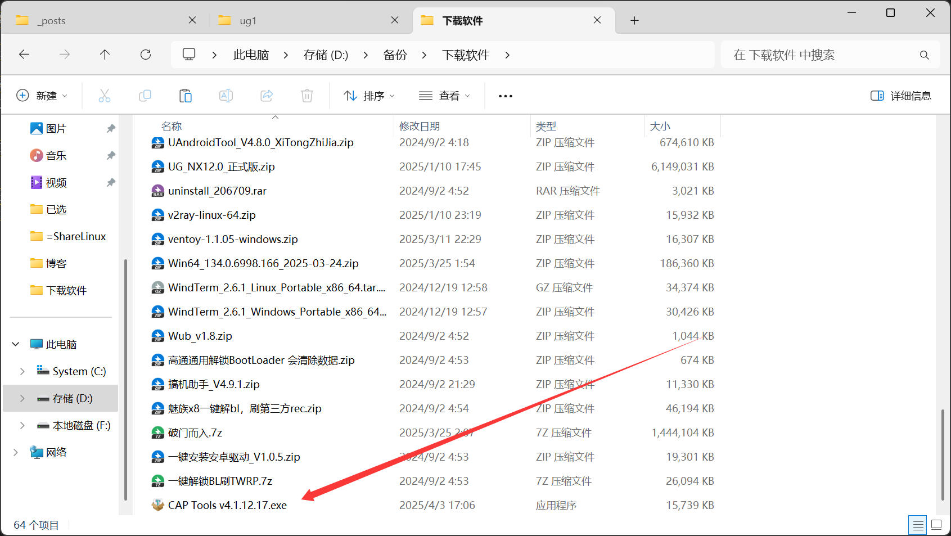Toggle the 详细信息 details pane
The width and height of the screenshot is (951, 536).
pos(901,96)
